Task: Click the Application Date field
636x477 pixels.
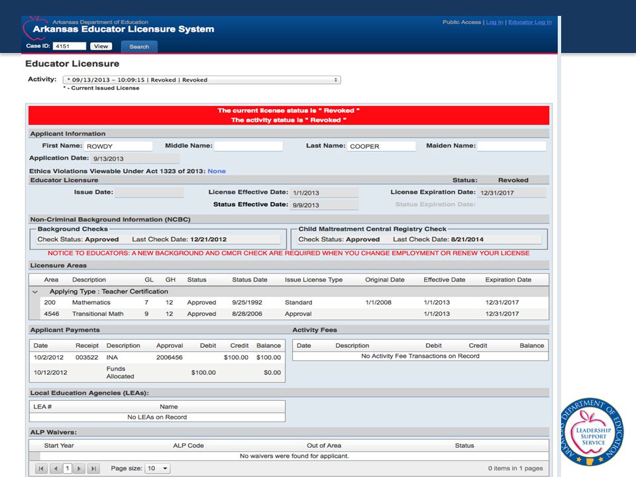Action: (x=135, y=158)
